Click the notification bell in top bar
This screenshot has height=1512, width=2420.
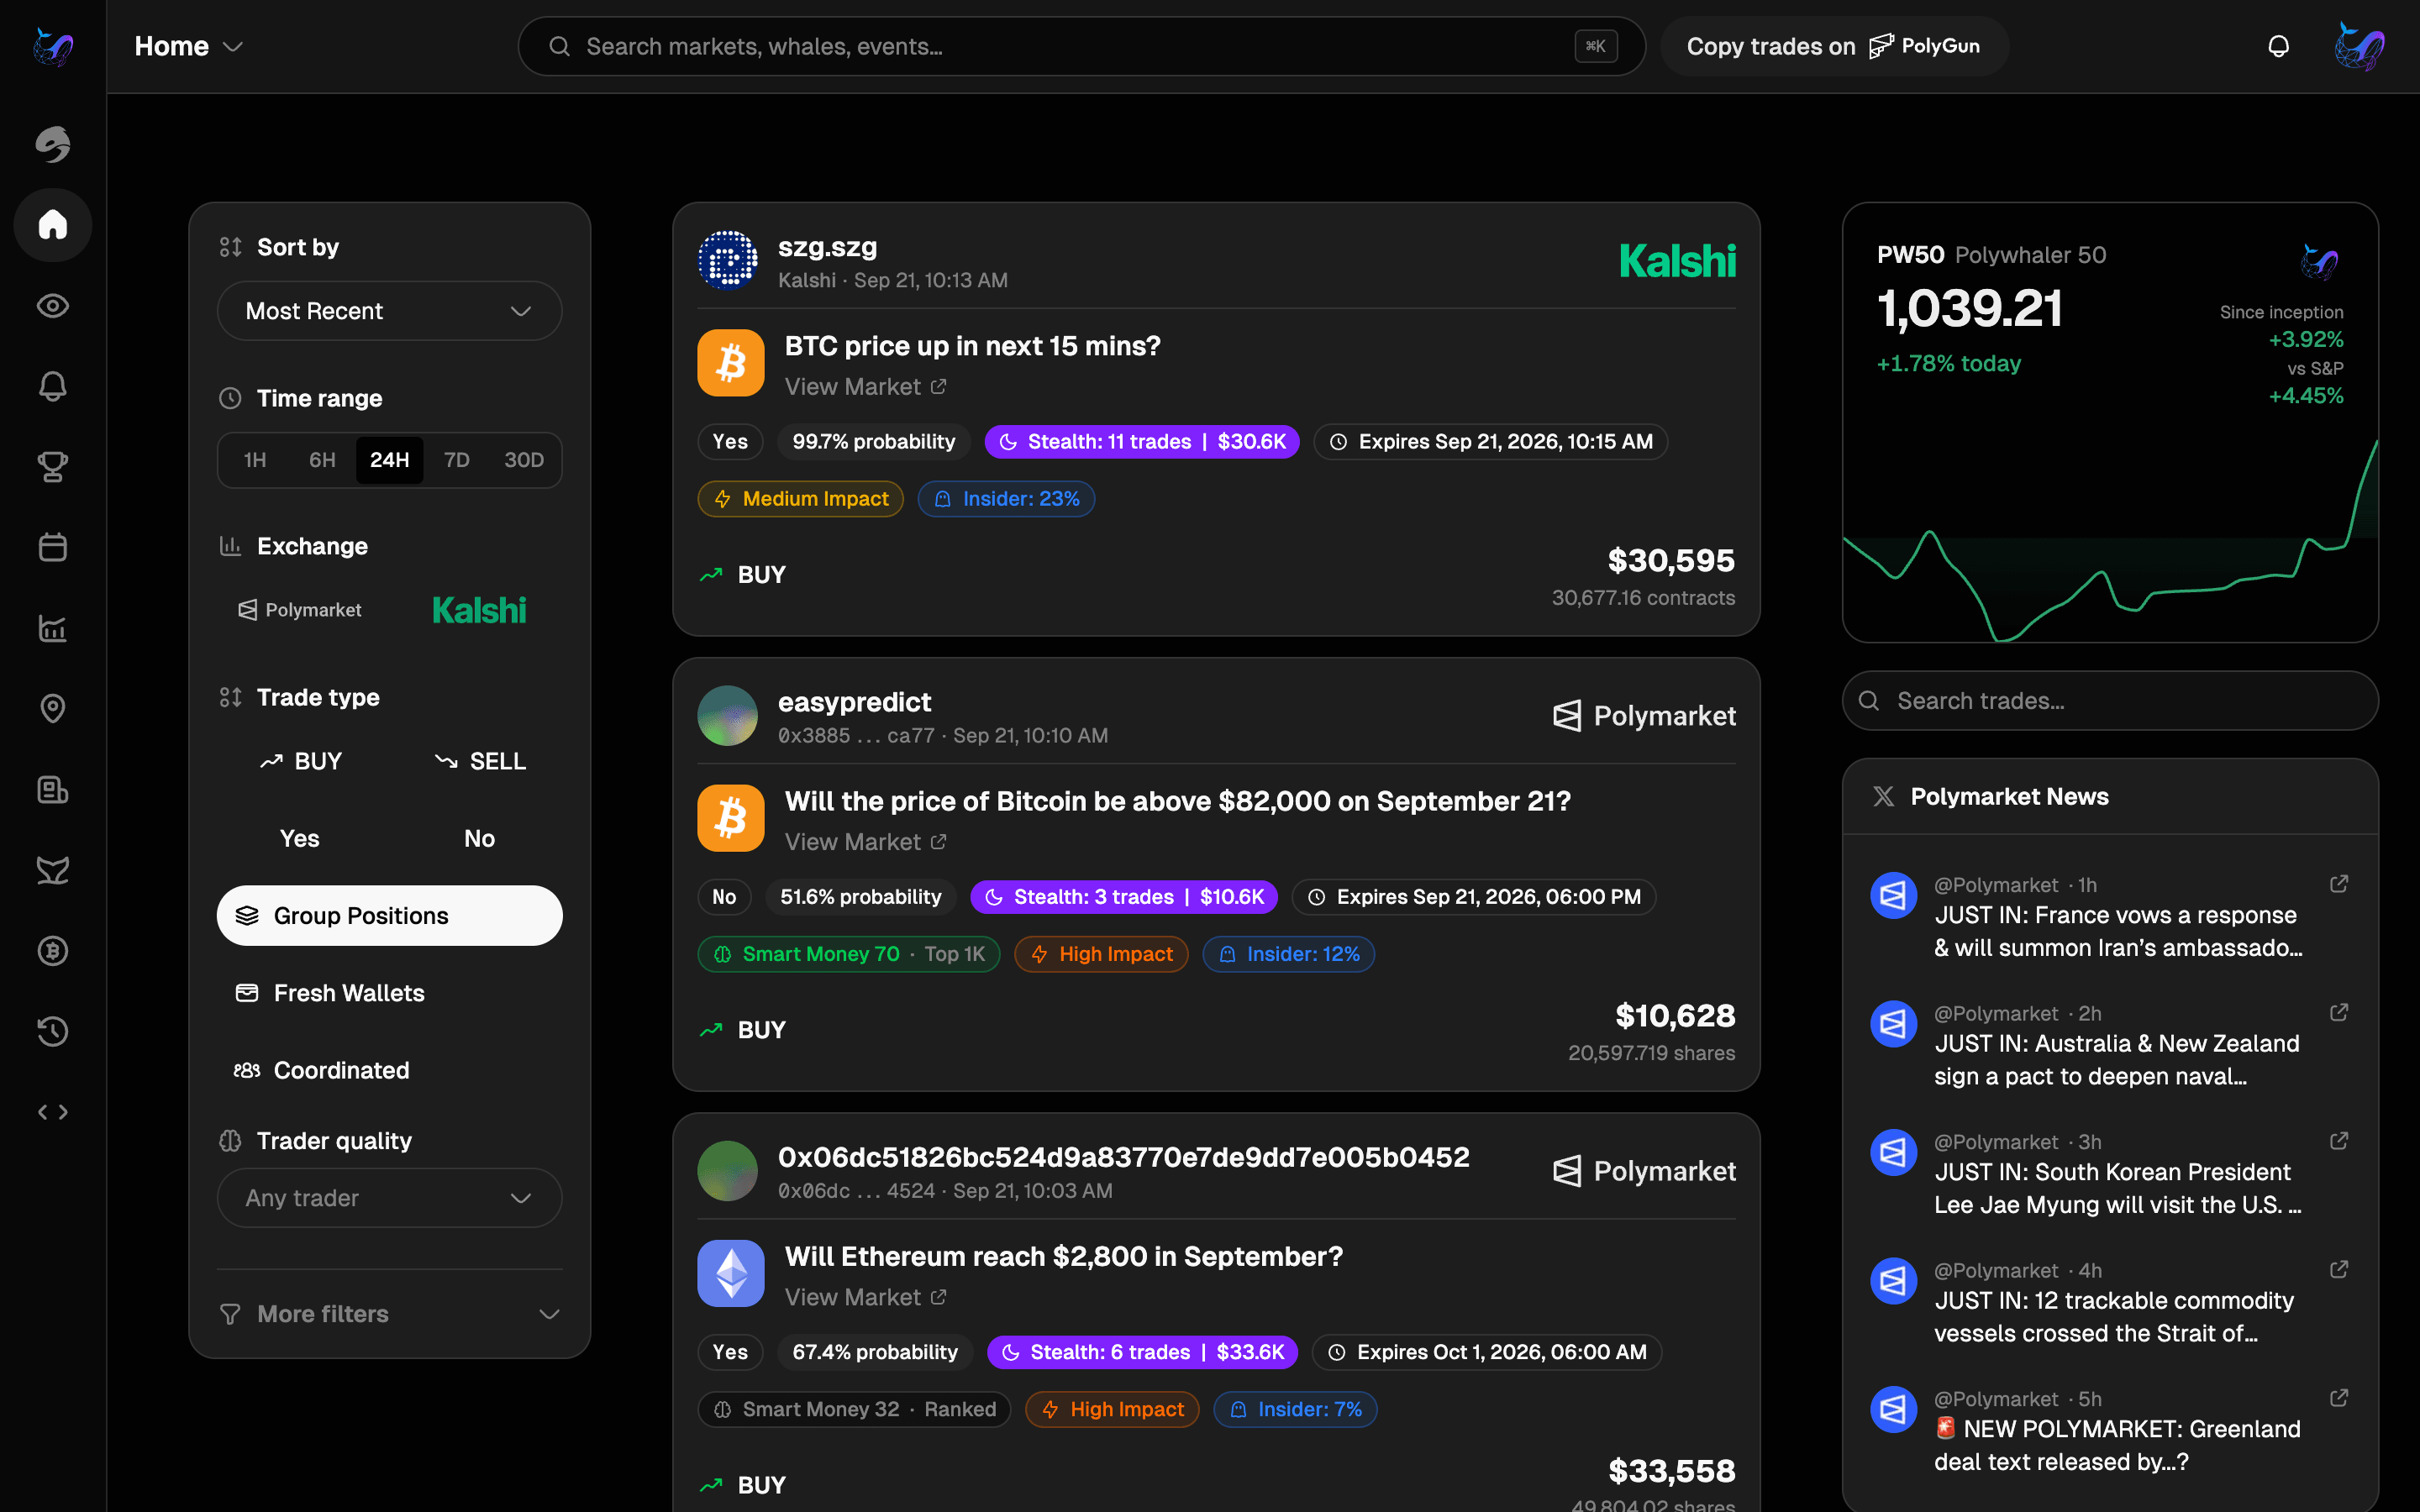pos(2278,47)
